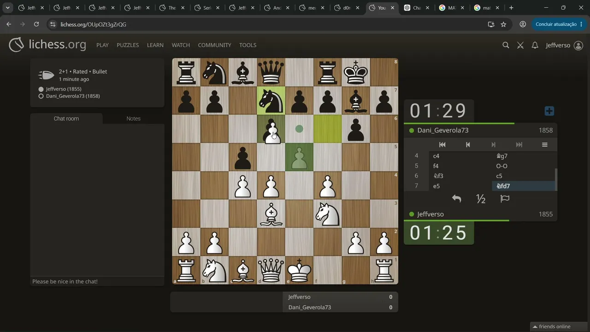Click the black king on g8
Viewport: 590px width, 332px height.
point(356,72)
